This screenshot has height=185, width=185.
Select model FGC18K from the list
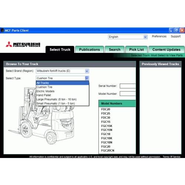(x=107, y=138)
